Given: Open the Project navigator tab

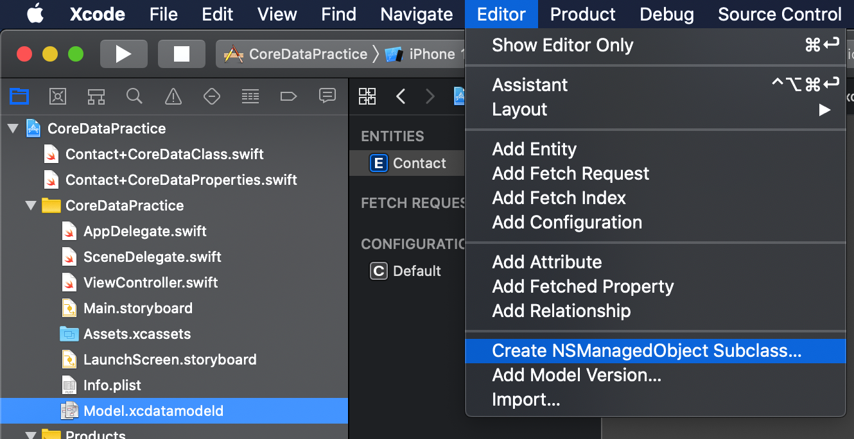Looking at the screenshot, I should pyautogui.click(x=19, y=96).
